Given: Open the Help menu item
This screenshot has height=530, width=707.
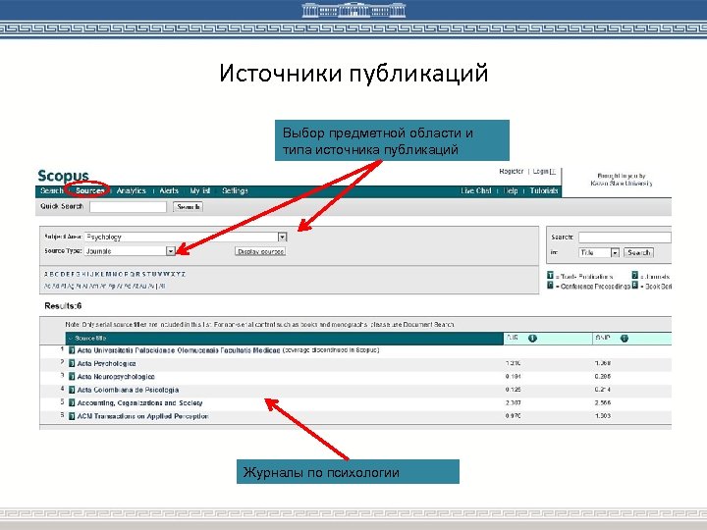Looking at the screenshot, I should coord(511,190).
